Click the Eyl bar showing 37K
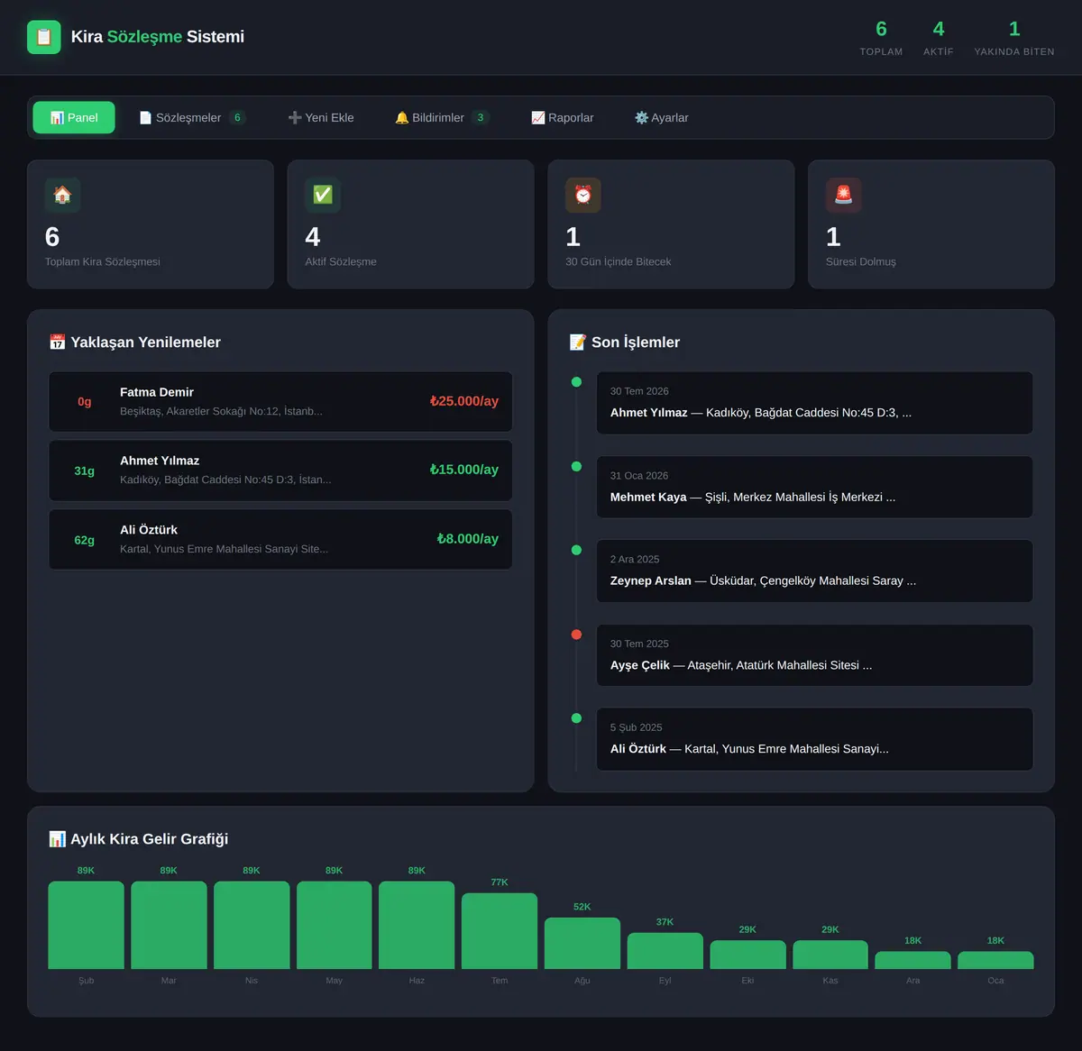Viewport: 1082px width, 1051px height. tap(665, 951)
